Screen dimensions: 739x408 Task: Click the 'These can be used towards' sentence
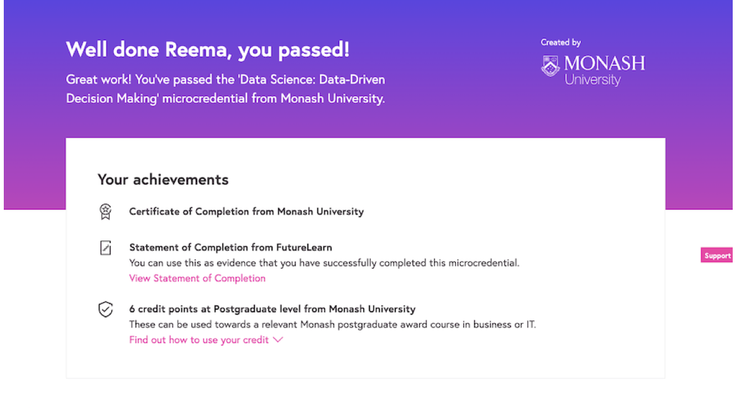[332, 325]
